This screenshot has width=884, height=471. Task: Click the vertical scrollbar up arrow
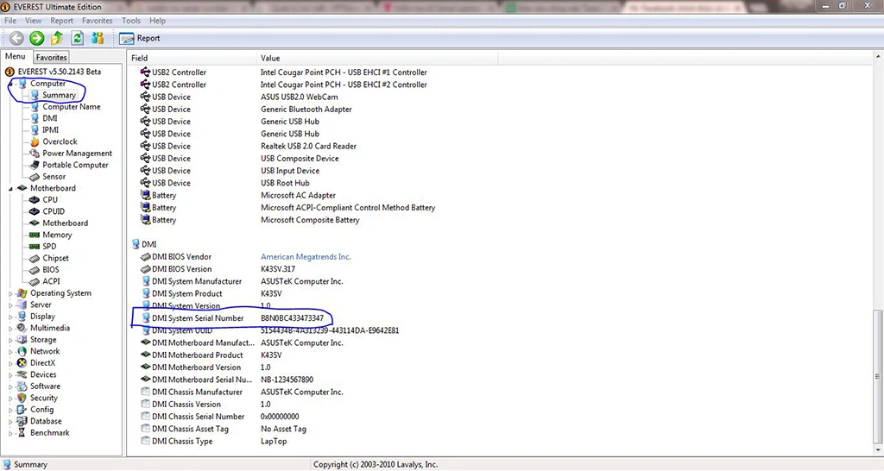click(878, 57)
